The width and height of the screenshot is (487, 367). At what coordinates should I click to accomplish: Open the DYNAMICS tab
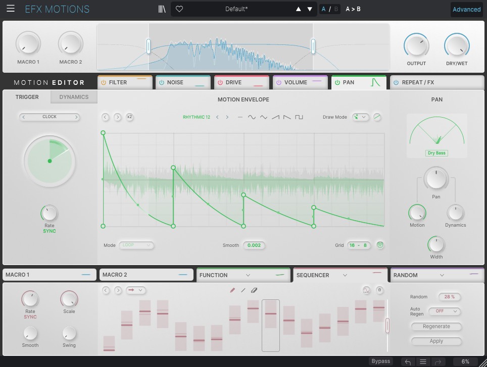(x=74, y=97)
